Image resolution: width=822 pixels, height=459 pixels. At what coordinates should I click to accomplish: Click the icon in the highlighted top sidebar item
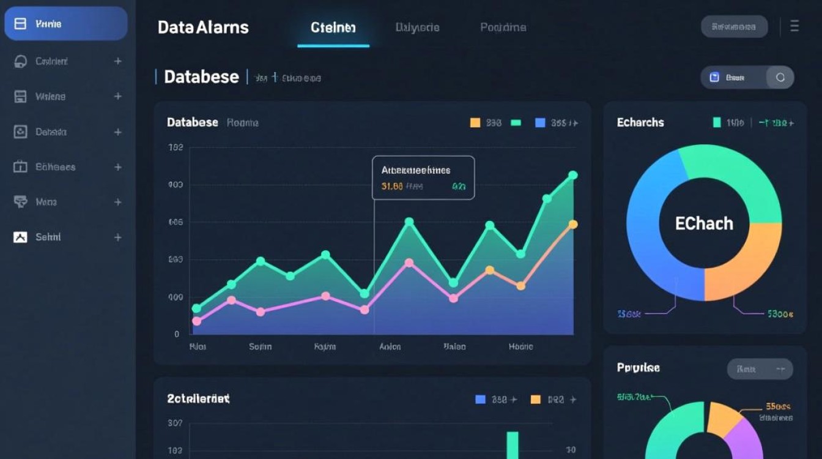tap(20, 24)
